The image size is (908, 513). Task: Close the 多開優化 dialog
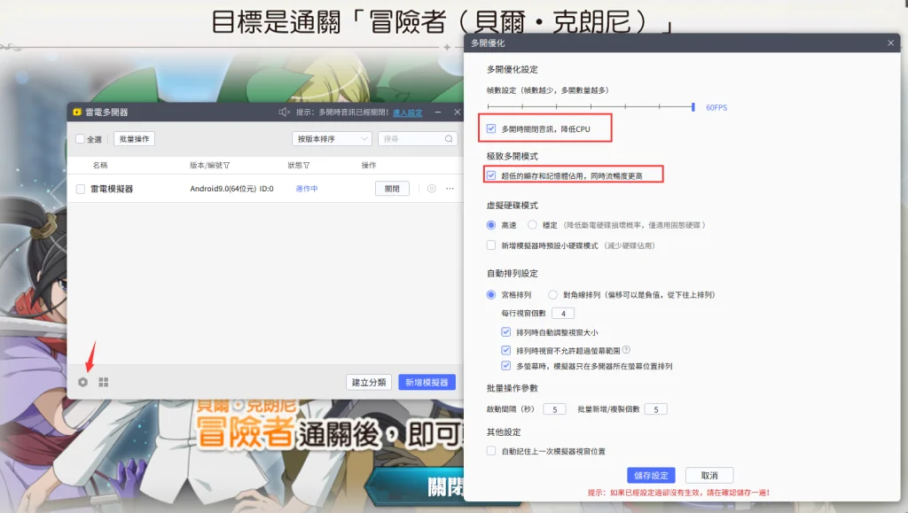point(890,43)
